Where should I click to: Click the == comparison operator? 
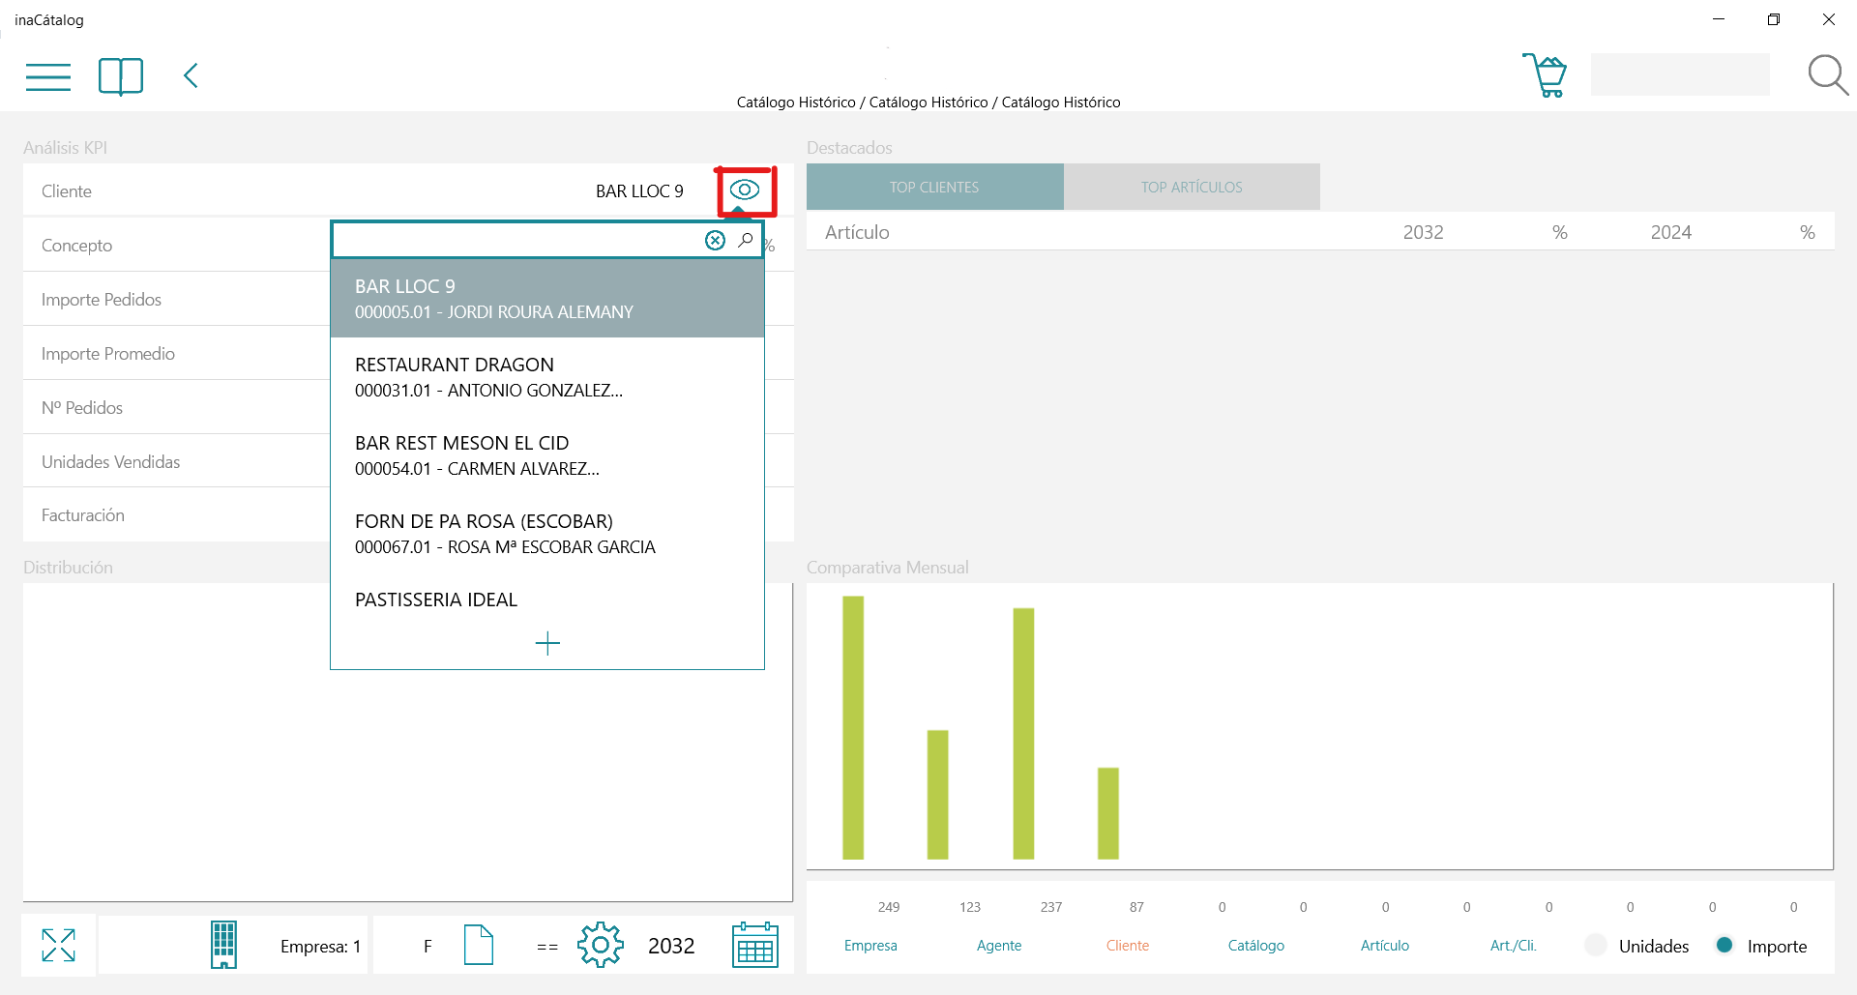tap(547, 947)
